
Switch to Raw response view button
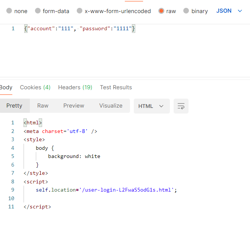pyautogui.click(x=43, y=106)
